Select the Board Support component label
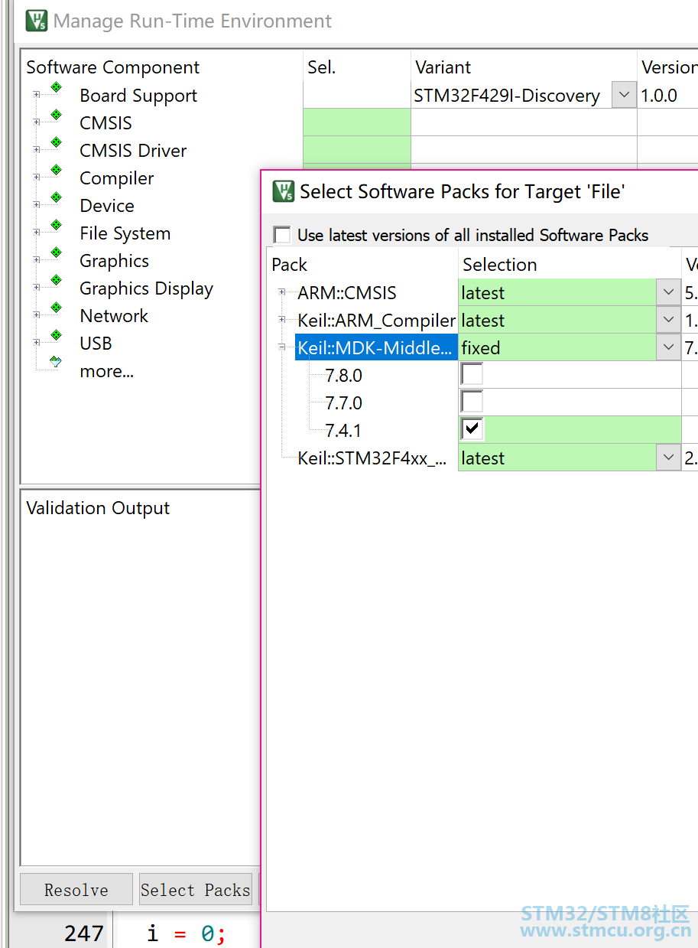The width and height of the screenshot is (698, 948). [x=138, y=96]
